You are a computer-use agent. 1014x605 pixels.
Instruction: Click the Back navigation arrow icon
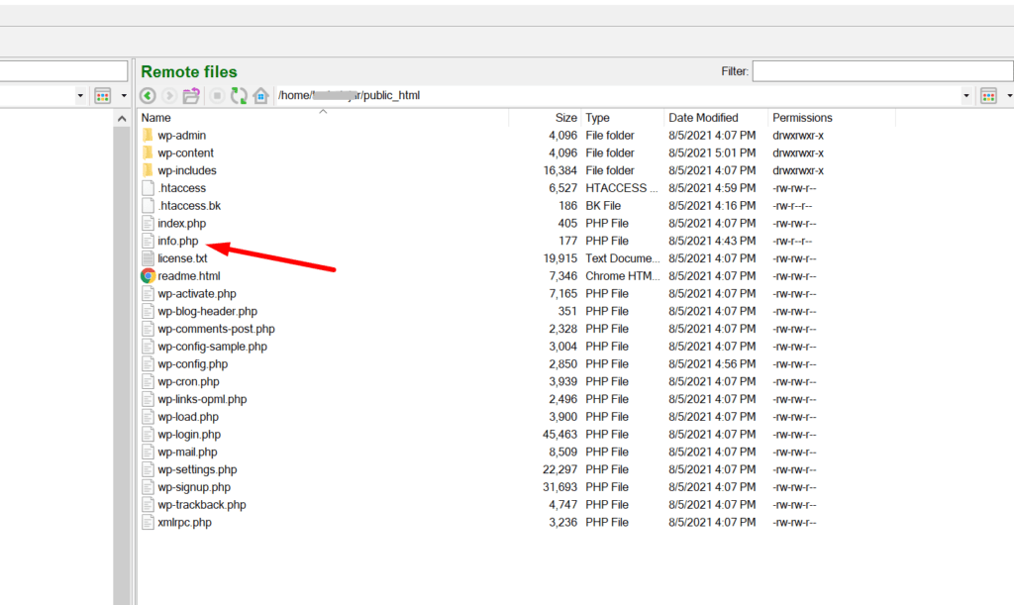tap(148, 96)
